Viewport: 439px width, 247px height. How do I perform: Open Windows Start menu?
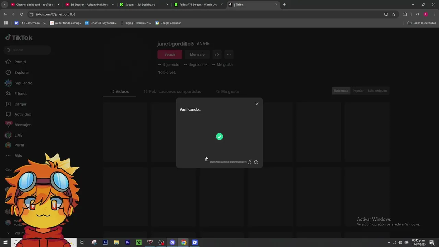click(x=5, y=243)
